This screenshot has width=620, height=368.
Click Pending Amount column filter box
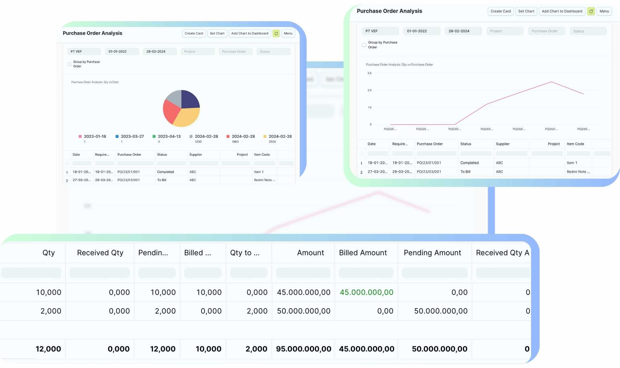(434, 273)
